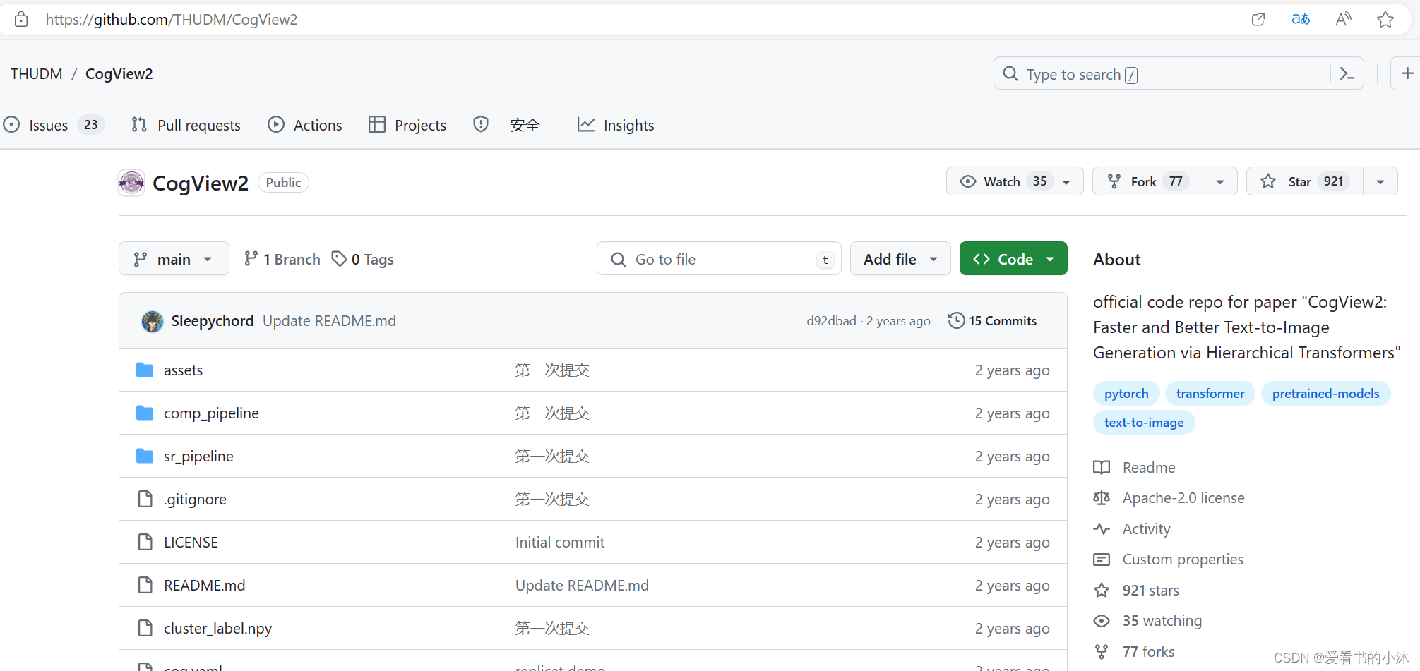Click the THUDM owner link
The image size is (1420, 671).
pos(37,73)
